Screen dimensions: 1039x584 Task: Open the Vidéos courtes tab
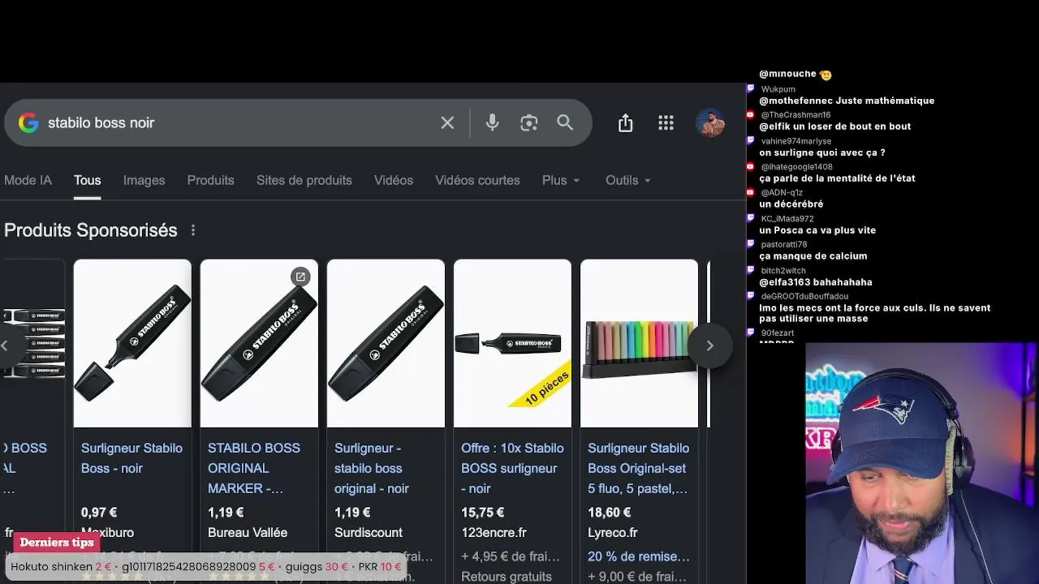point(477,180)
